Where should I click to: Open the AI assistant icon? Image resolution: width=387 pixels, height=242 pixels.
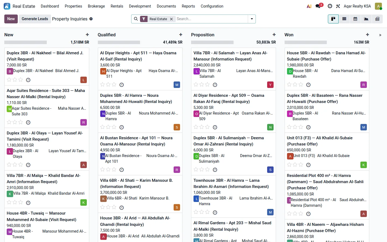pyautogui.click(x=309, y=6)
